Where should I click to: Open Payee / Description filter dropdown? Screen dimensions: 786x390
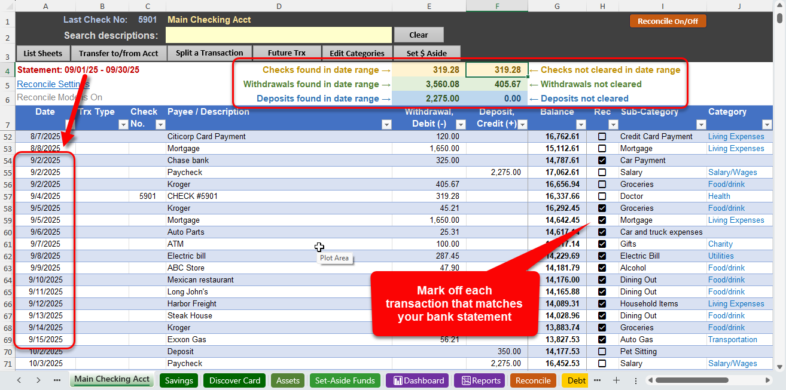click(x=386, y=125)
